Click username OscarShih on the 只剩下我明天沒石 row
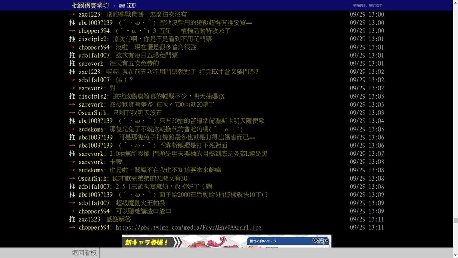The width and height of the screenshot is (458, 258). click(x=92, y=112)
